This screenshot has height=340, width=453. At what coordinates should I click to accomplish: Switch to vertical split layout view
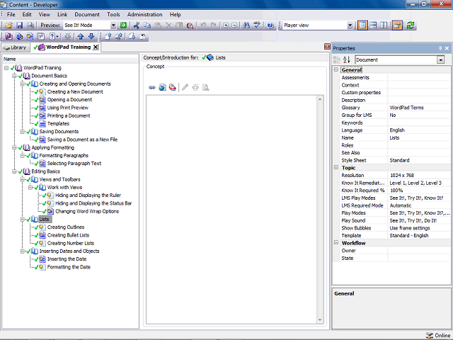[x=384, y=25]
